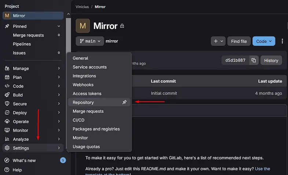Click the Find file button
288x175 pixels.
point(239,41)
